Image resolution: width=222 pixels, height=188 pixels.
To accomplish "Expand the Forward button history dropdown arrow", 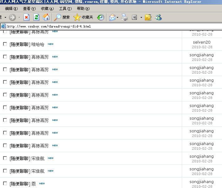I will 19,17.
